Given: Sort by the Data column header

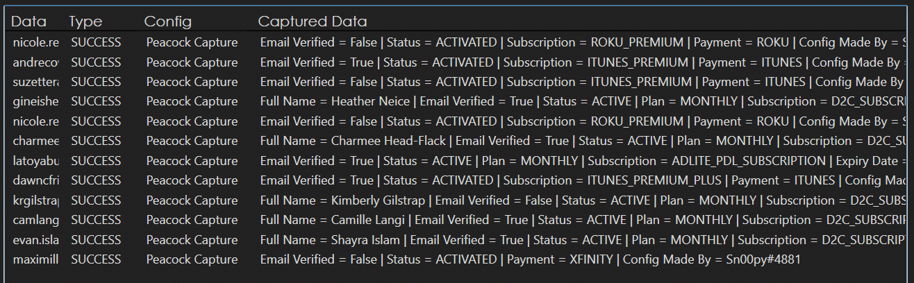Looking at the screenshot, I should click(x=28, y=22).
